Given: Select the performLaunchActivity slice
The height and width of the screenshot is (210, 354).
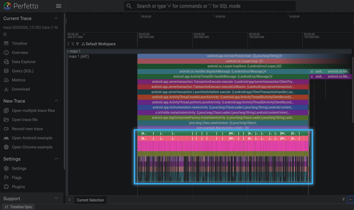Looking at the screenshot, I should tap(223, 102).
